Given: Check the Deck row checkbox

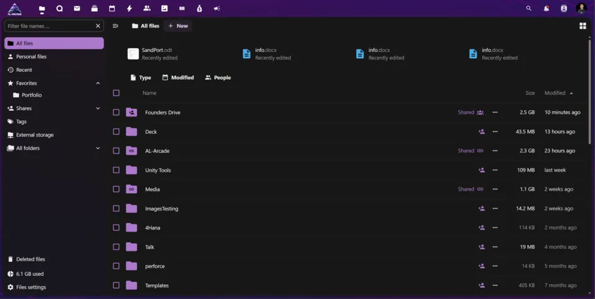Looking at the screenshot, I should coord(116,131).
